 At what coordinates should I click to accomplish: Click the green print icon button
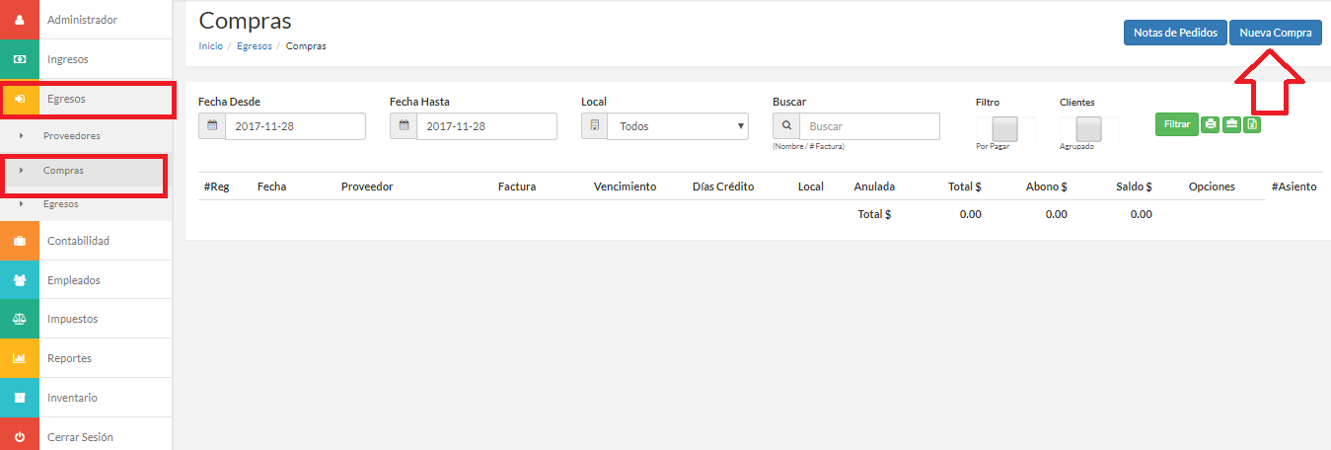1211,124
